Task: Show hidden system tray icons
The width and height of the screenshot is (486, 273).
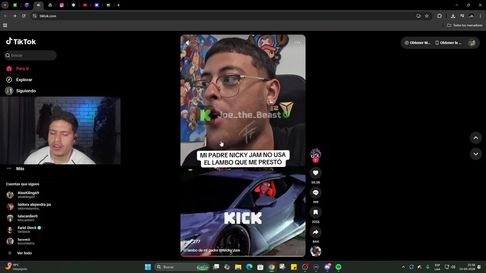Action: click(x=403, y=267)
